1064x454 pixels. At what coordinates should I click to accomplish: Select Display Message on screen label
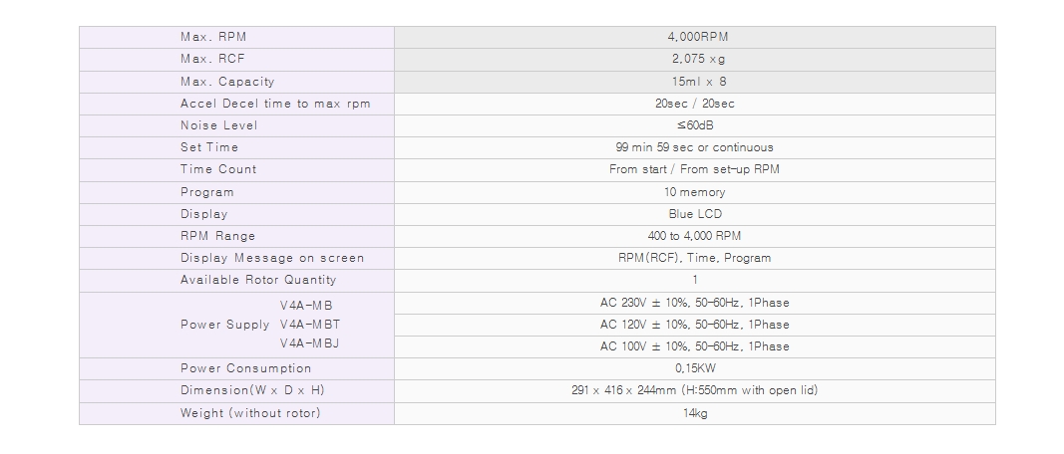pos(272,258)
